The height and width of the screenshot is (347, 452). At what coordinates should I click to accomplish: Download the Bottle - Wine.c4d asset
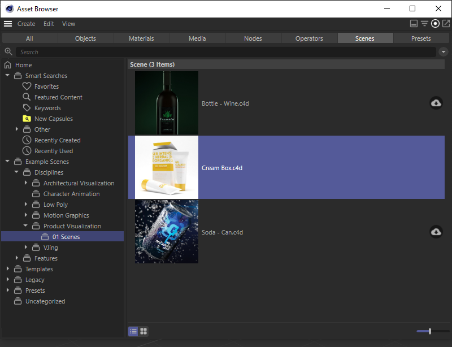click(436, 103)
